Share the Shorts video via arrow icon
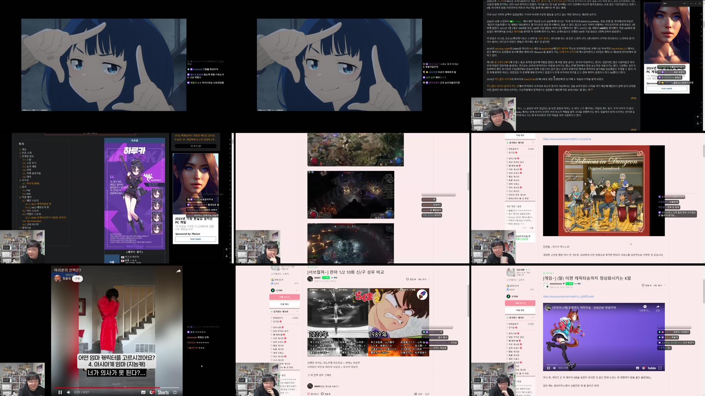 [179, 271]
